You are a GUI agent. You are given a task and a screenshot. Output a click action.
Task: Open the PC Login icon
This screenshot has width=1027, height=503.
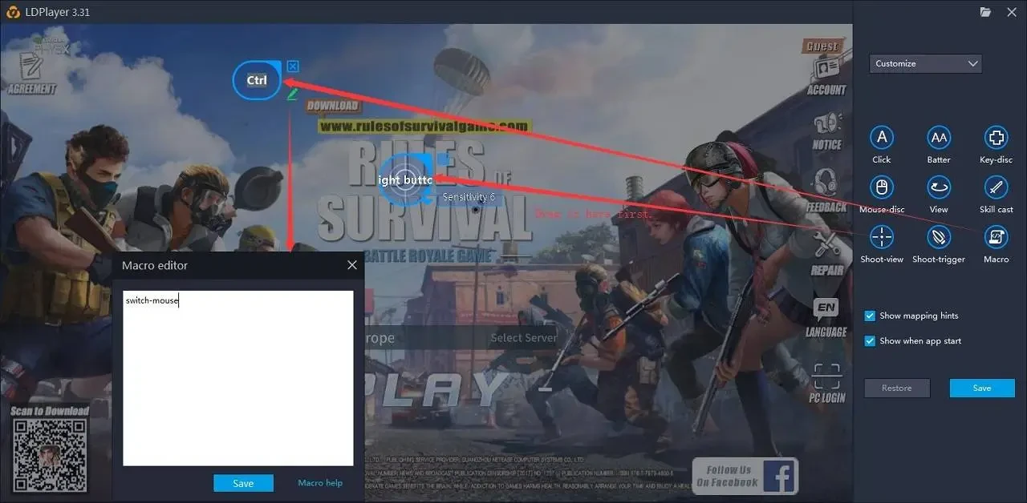826,383
